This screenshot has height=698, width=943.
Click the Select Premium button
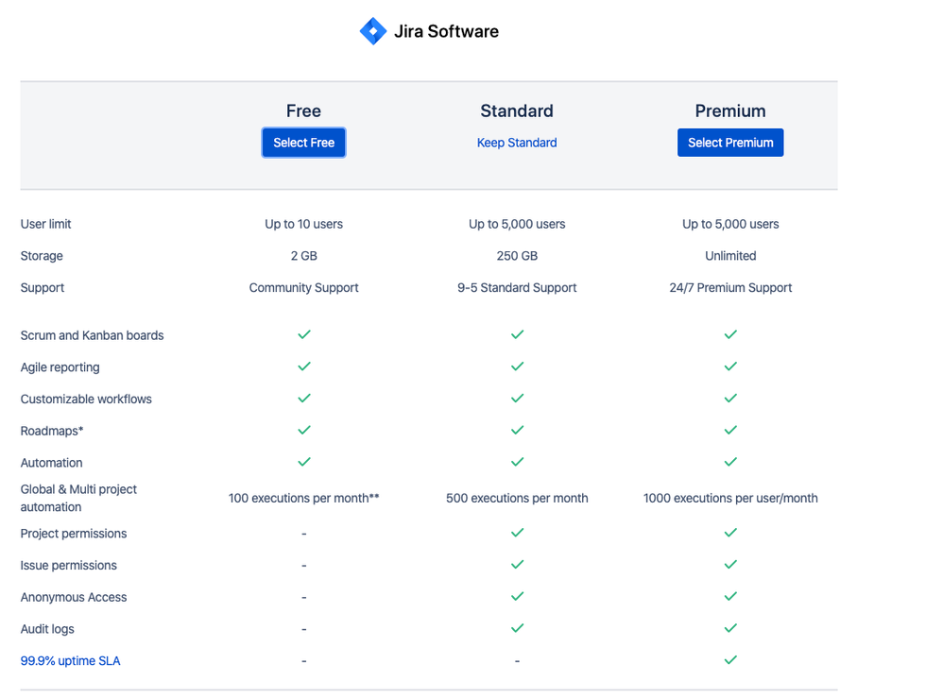[x=730, y=143]
